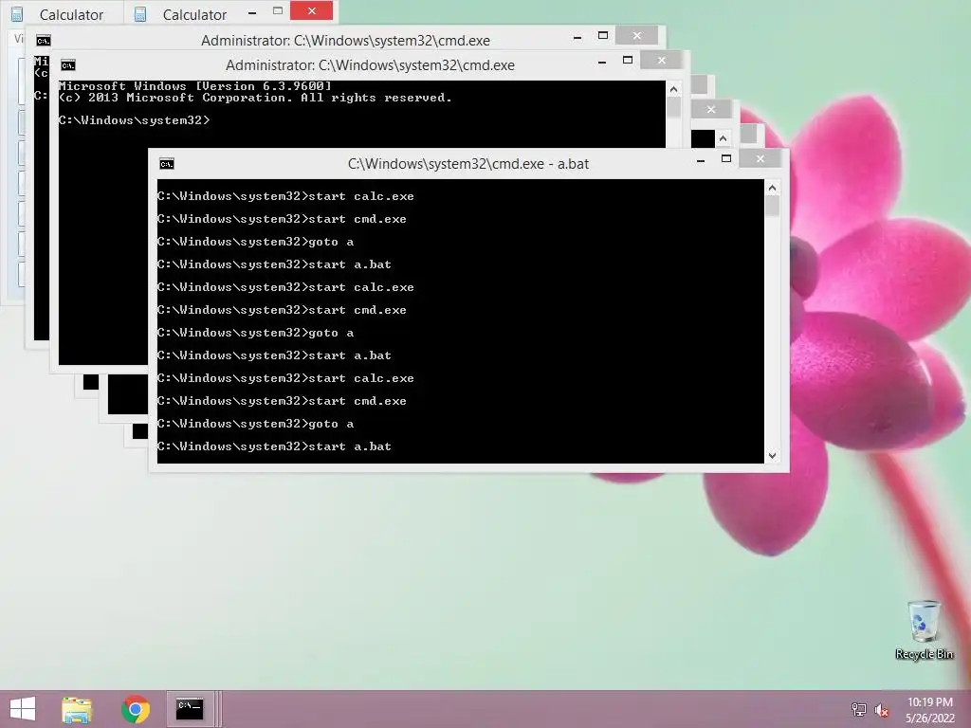Click the first Calculator window icon
Screen dimensions: 971x728
[17, 14]
